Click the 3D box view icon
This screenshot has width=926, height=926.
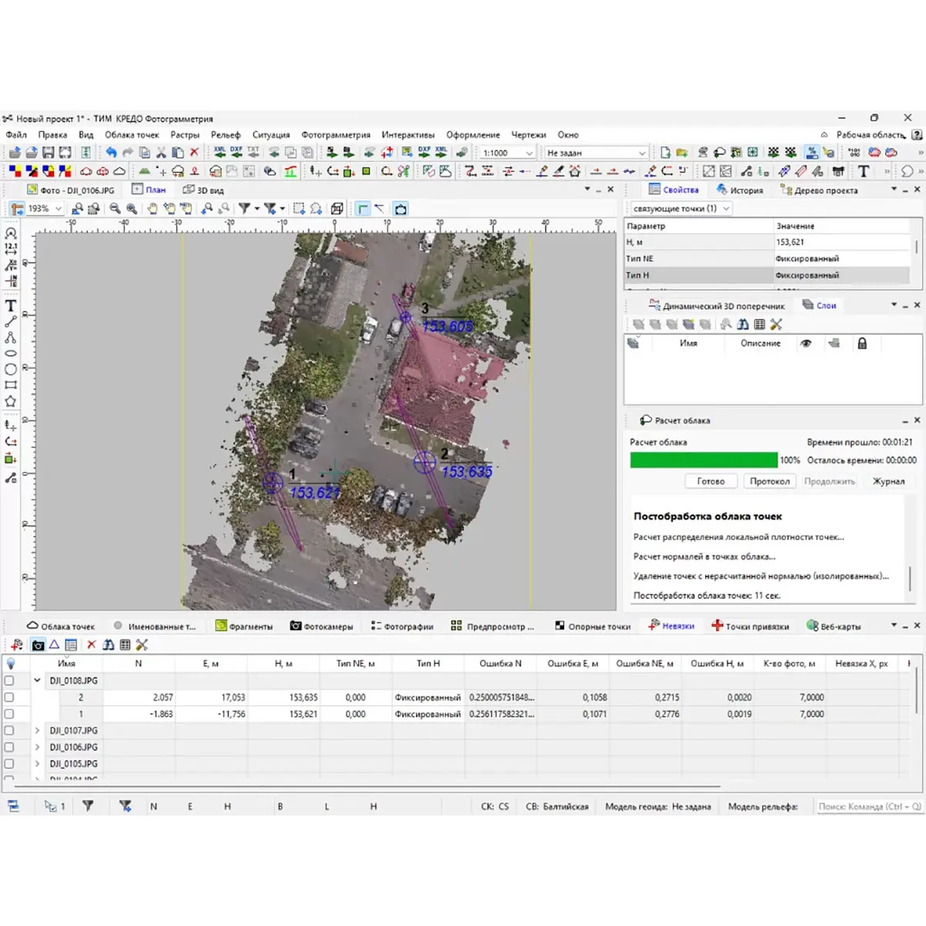click(337, 209)
